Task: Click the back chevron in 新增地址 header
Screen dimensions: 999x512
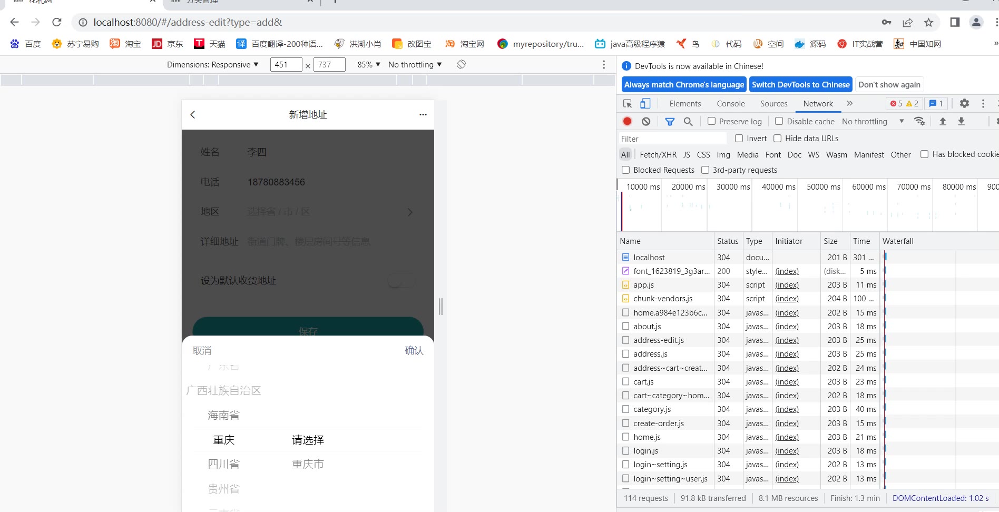Action: [193, 114]
